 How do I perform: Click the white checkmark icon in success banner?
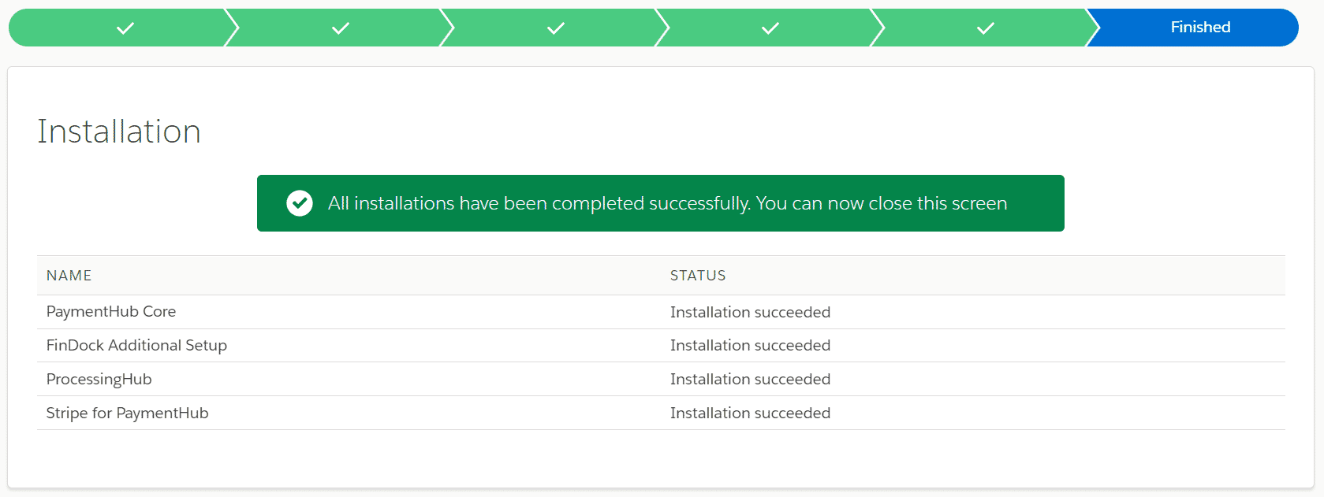[300, 202]
